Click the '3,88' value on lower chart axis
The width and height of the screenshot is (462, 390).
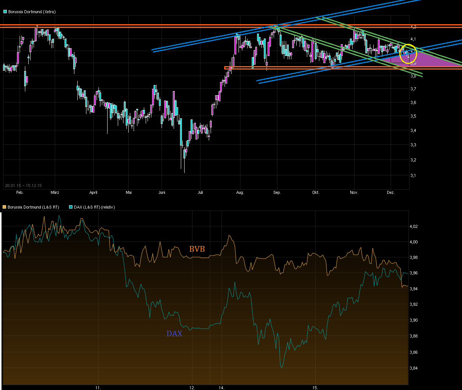(x=414, y=336)
